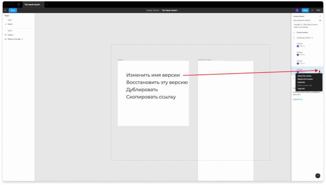The height and width of the screenshot is (185, 326).
Task: Choose Name this version from context menu
Action: (x=304, y=76)
